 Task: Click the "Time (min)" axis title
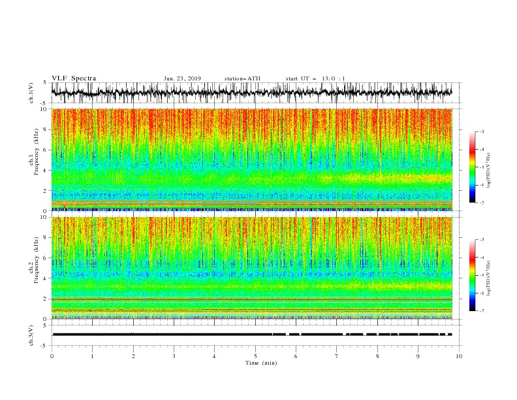tap(261, 363)
